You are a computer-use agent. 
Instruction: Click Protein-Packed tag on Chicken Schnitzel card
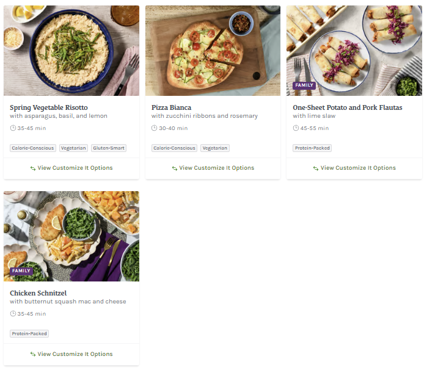29,334
